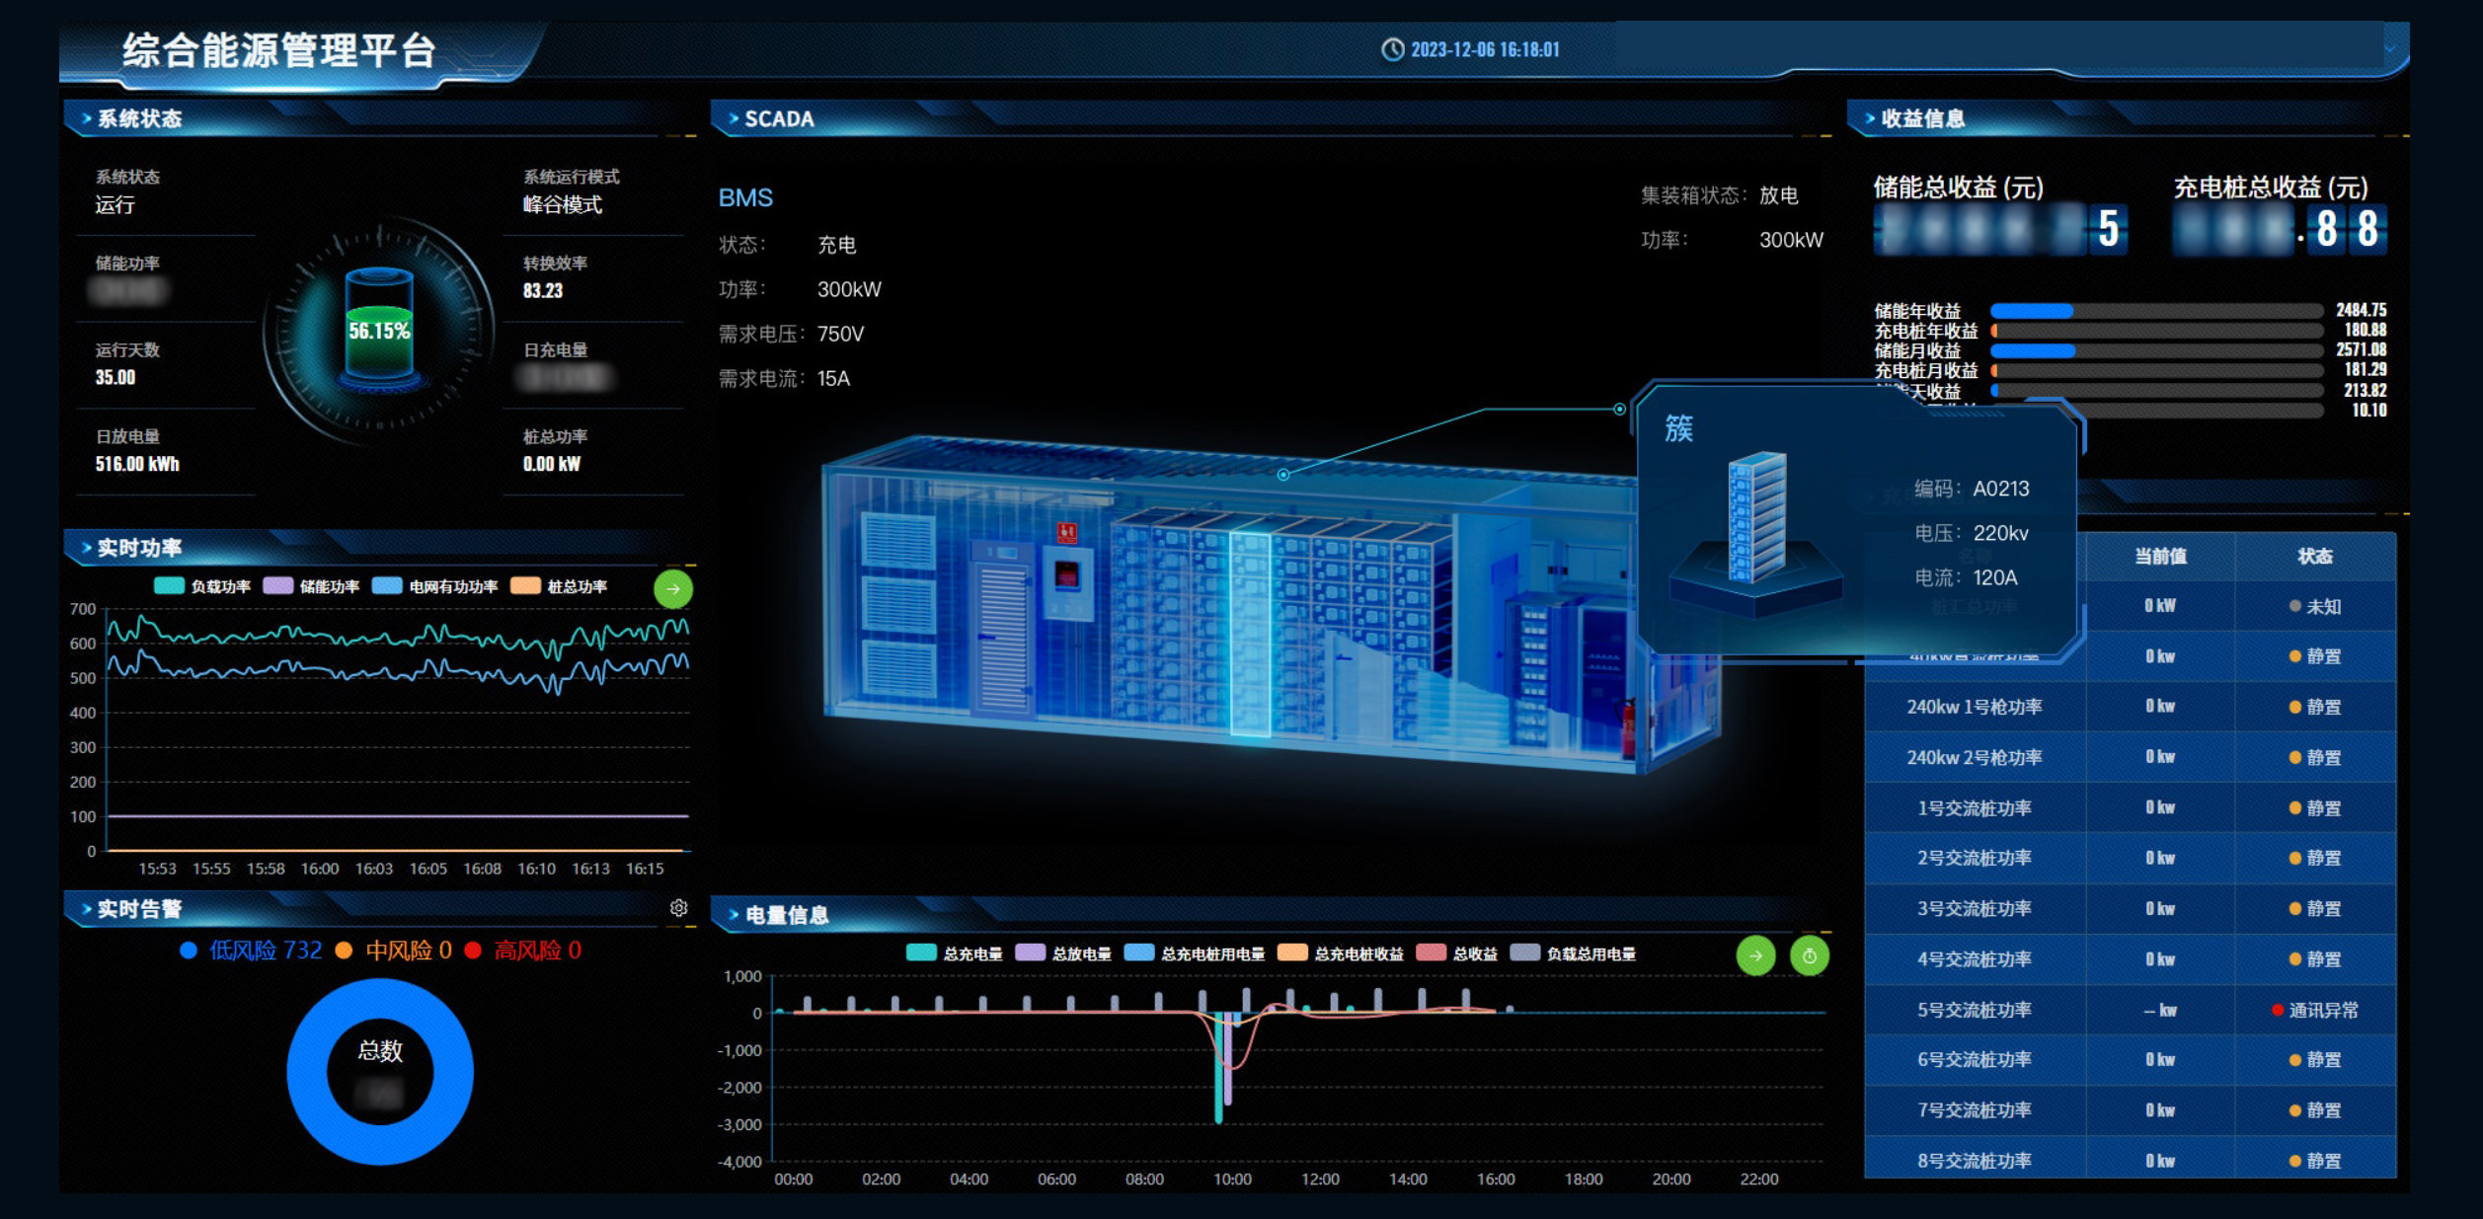Open the top-right header chevron dropdown
Image resolution: width=2483 pixels, height=1219 pixels.
tap(2390, 47)
